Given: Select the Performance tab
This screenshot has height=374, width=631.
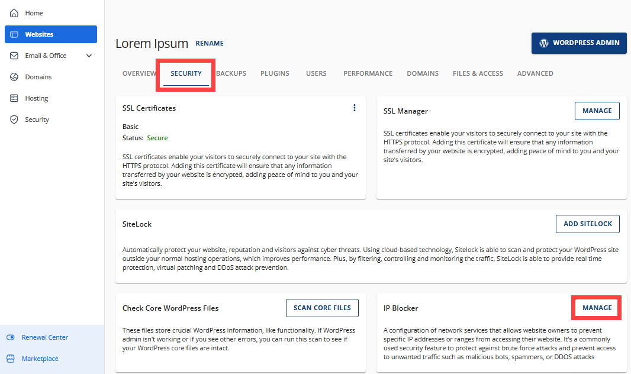Looking at the screenshot, I should click(x=368, y=73).
